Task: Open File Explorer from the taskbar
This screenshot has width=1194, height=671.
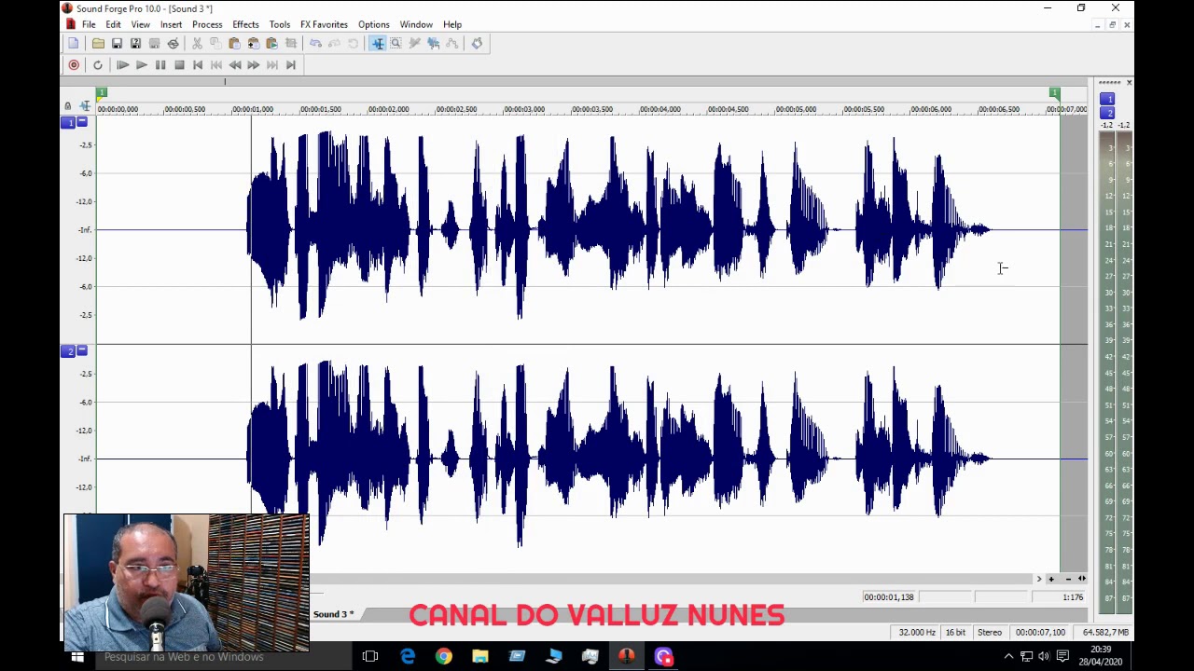Action: click(480, 657)
